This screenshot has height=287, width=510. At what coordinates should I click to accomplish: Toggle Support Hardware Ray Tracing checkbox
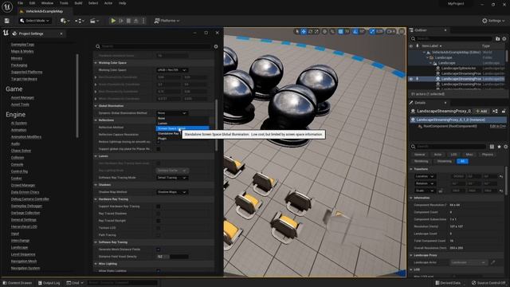click(159, 206)
